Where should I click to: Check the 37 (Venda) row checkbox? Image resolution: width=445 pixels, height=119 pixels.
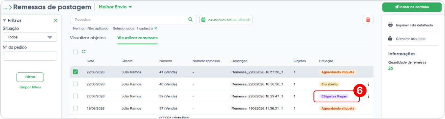click(75, 108)
